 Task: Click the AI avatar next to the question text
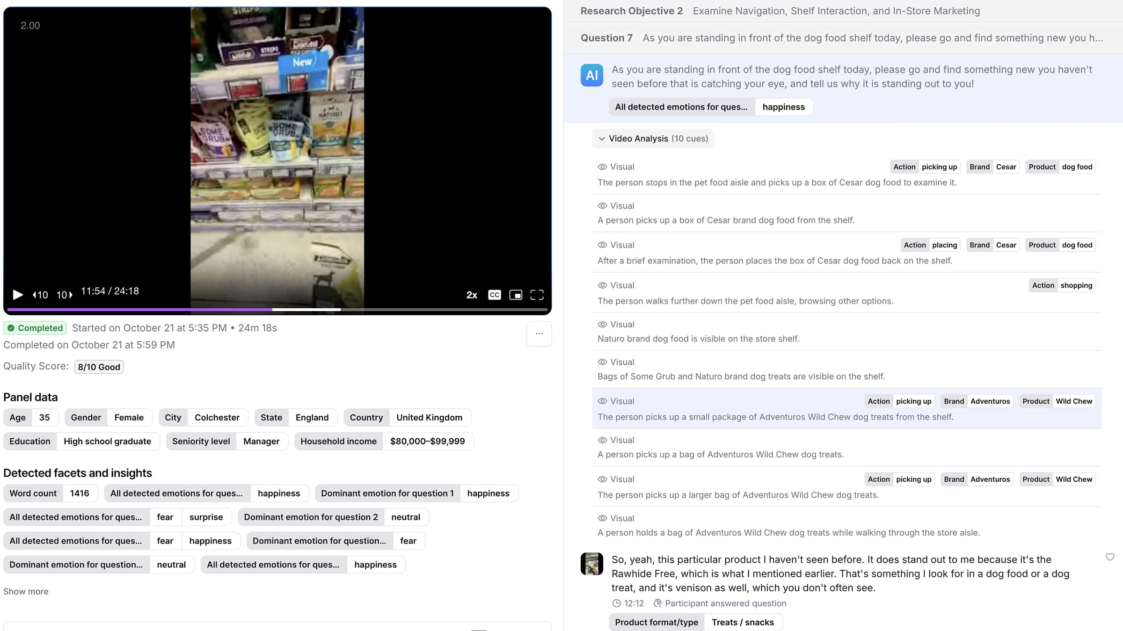click(x=592, y=75)
